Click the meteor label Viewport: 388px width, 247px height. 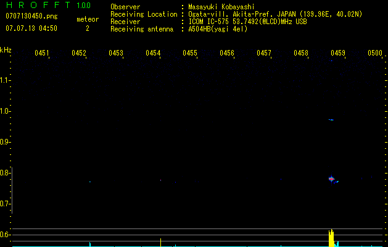pyautogui.click(x=88, y=19)
